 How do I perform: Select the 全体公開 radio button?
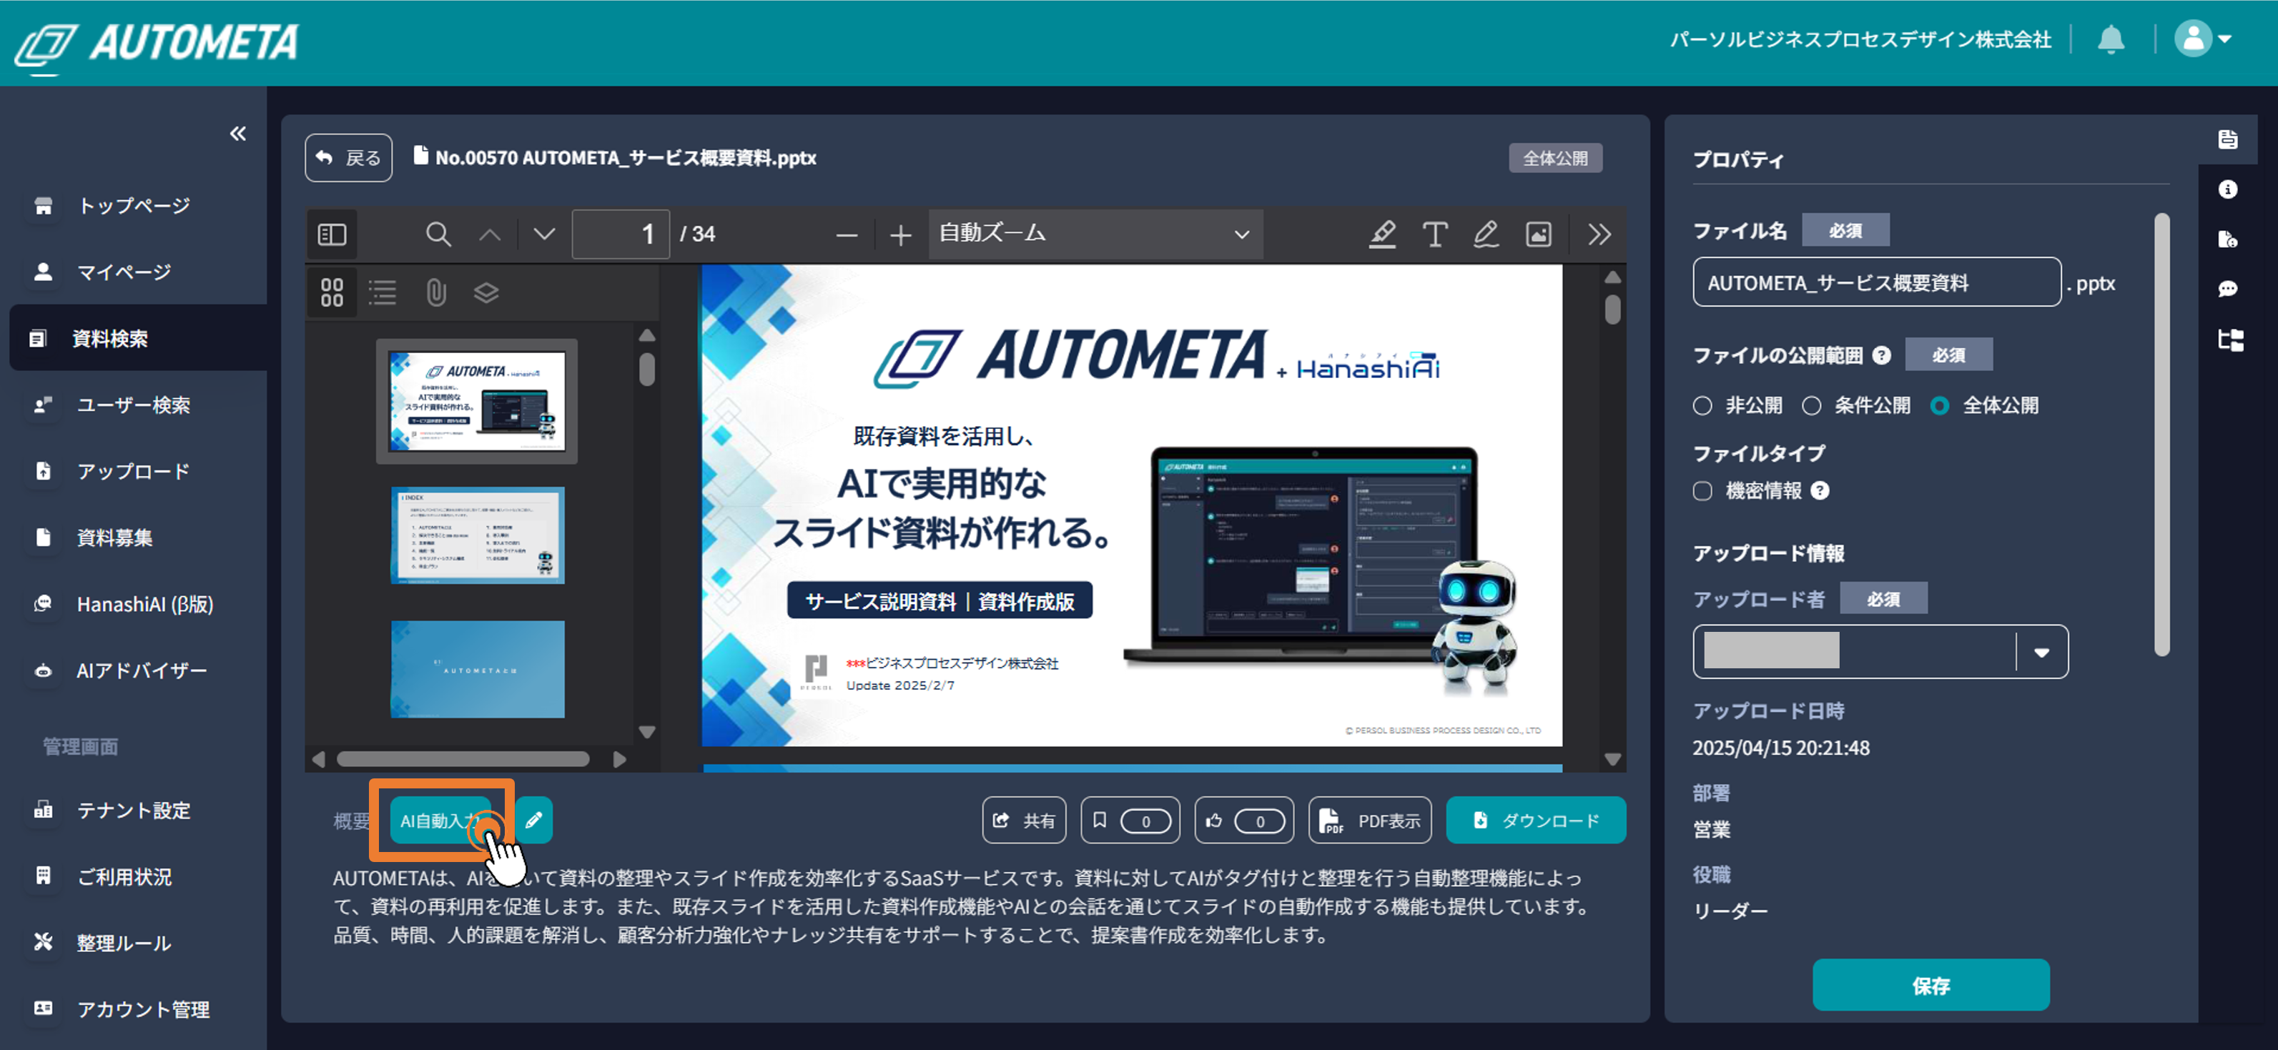[x=1939, y=406]
